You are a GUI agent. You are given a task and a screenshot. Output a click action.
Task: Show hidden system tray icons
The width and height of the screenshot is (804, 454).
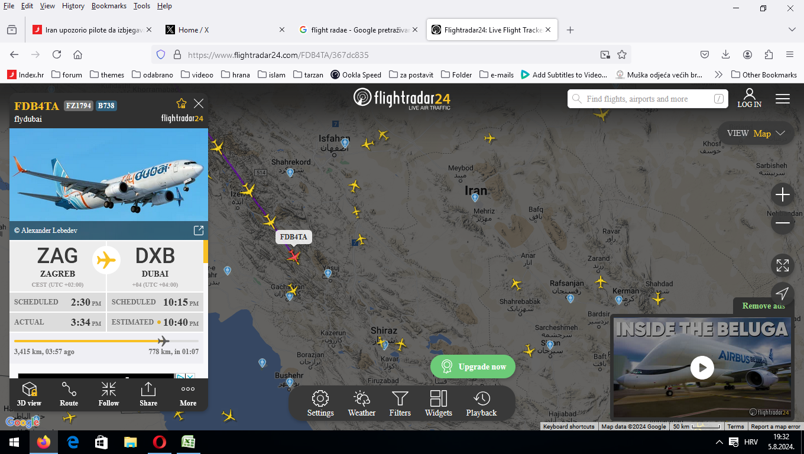pyautogui.click(x=719, y=442)
